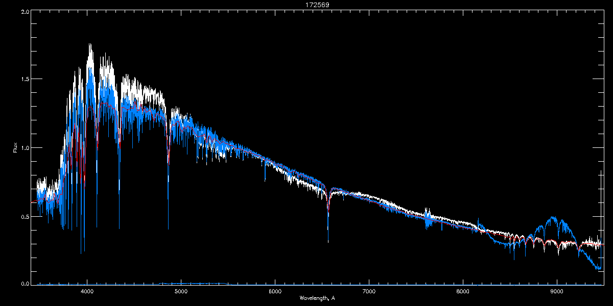Click the 1.5 flux tick label
Viewport: 613px width, 306px height.
pos(24,80)
